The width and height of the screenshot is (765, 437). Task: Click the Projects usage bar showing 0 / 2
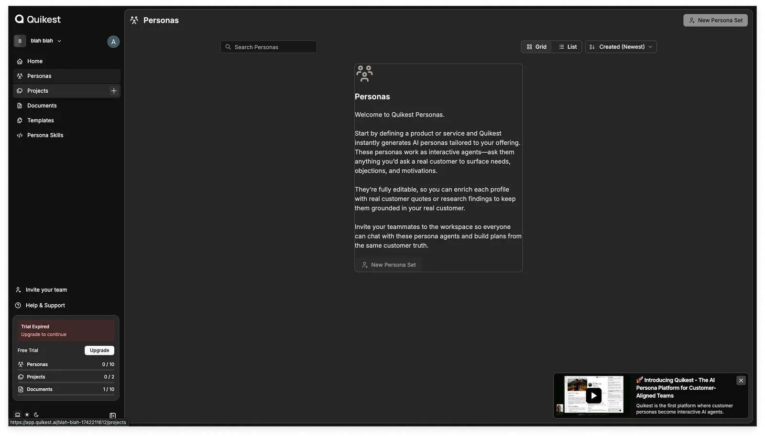pos(66,378)
